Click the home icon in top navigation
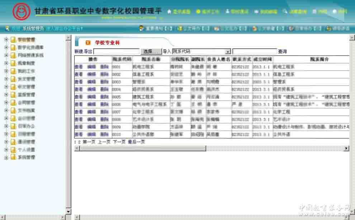Viewport: 355px width, 220px height. tap(169, 12)
